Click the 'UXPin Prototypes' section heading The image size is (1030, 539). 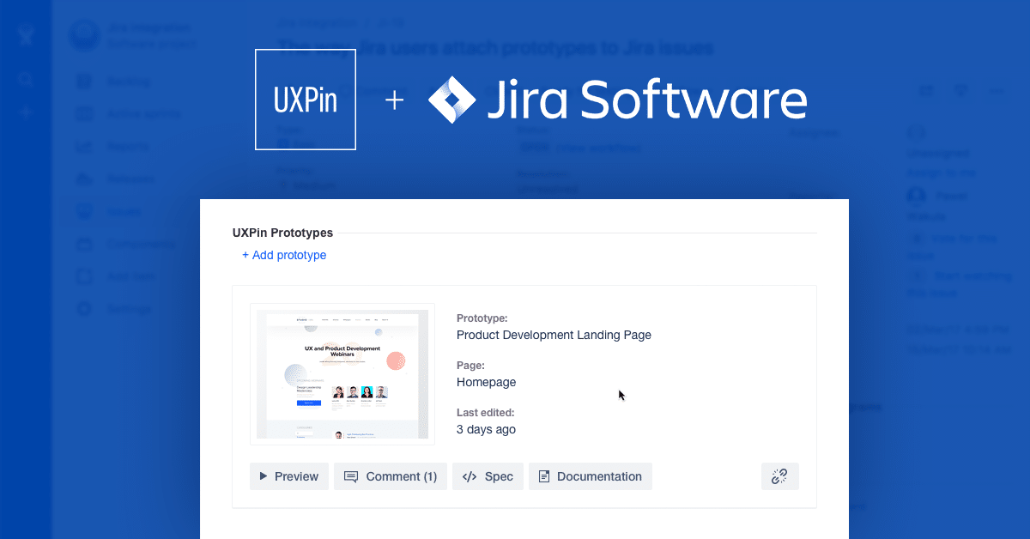tap(283, 233)
